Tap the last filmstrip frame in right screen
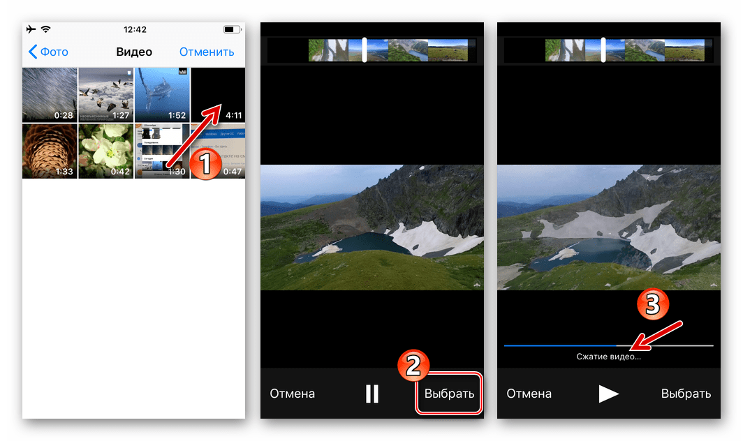The height and width of the screenshot is (441, 743). point(685,50)
